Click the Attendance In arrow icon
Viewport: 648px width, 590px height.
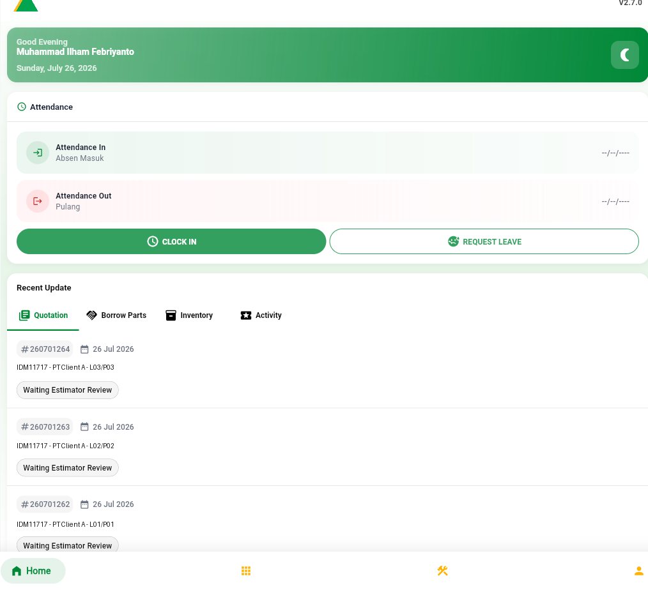point(38,153)
